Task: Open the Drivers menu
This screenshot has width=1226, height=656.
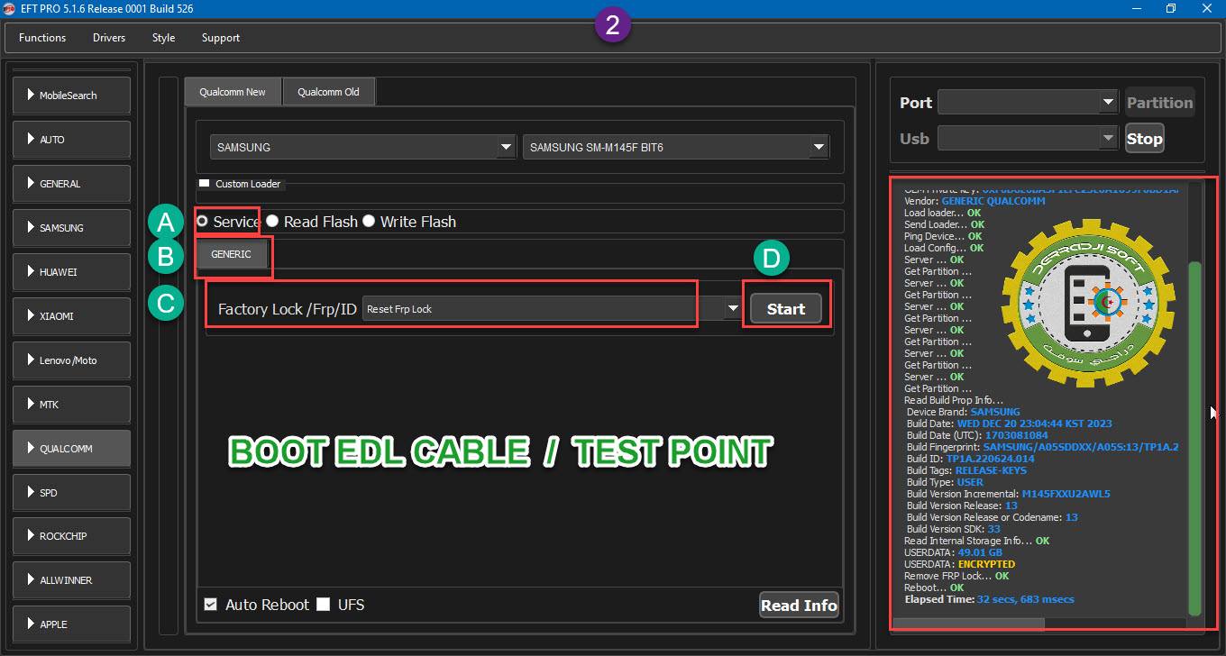Action: (109, 38)
